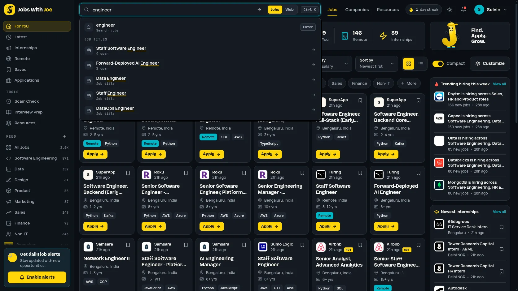Click the Jobs with Joe logo
This screenshot has width=518, height=291.
coord(29,10)
